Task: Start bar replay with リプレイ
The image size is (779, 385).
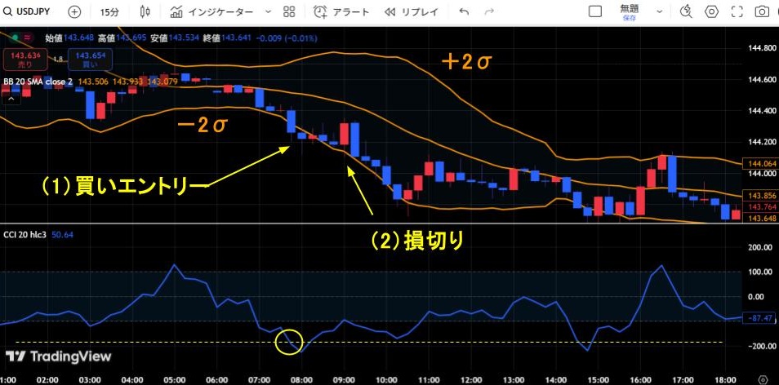Action: tap(412, 12)
